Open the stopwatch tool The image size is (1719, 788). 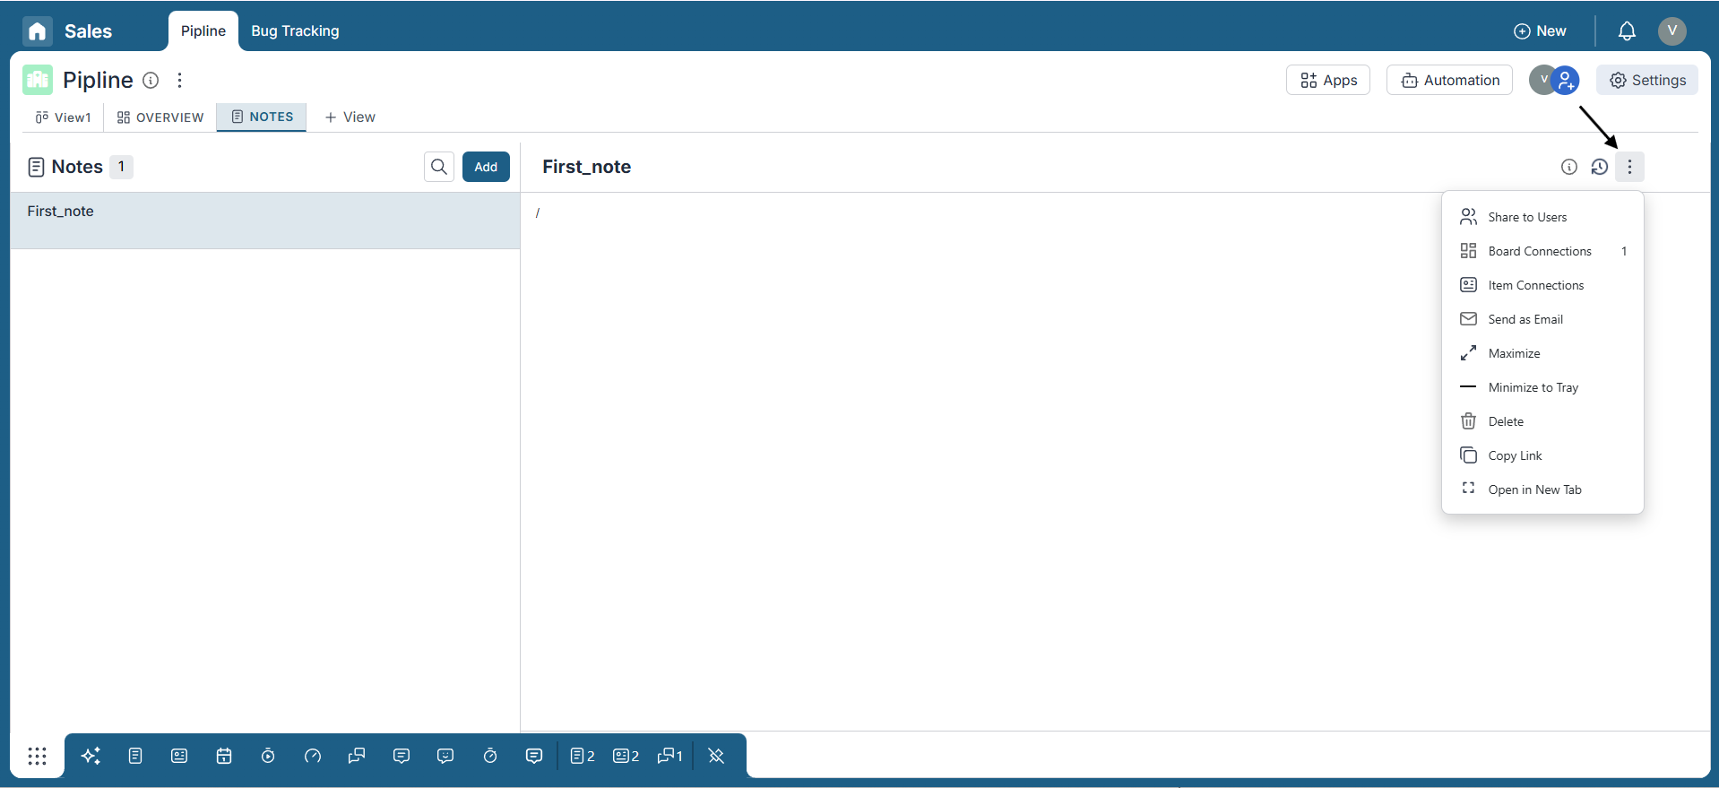coord(490,756)
